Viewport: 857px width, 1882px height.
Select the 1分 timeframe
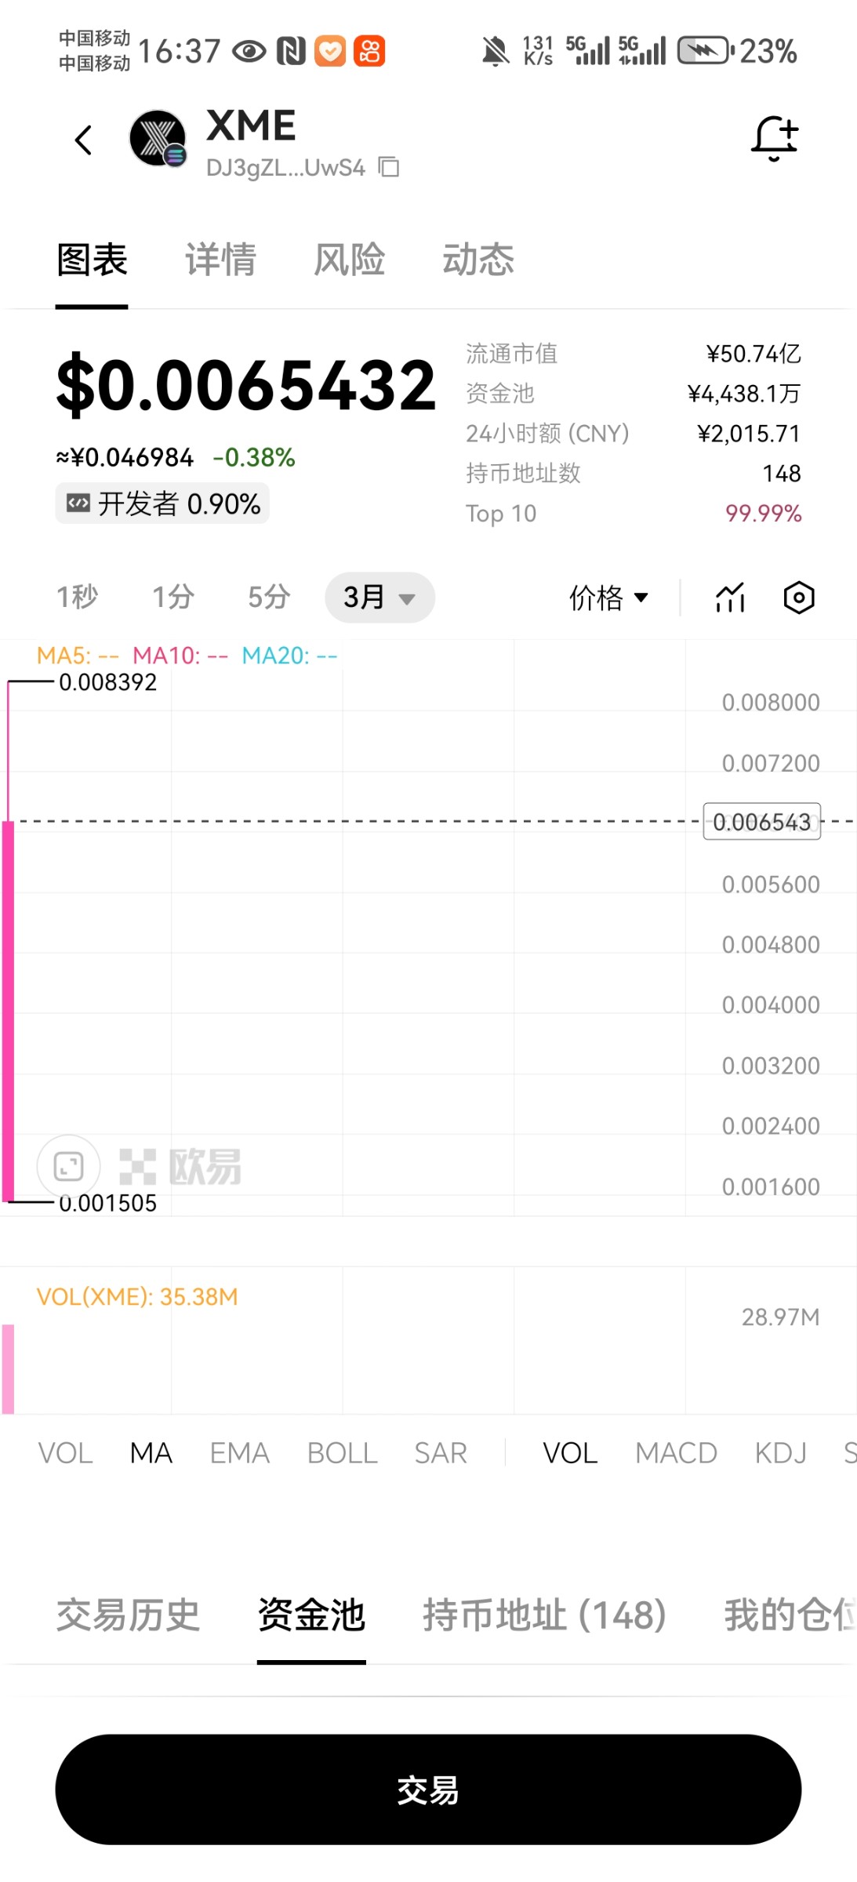click(x=173, y=598)
